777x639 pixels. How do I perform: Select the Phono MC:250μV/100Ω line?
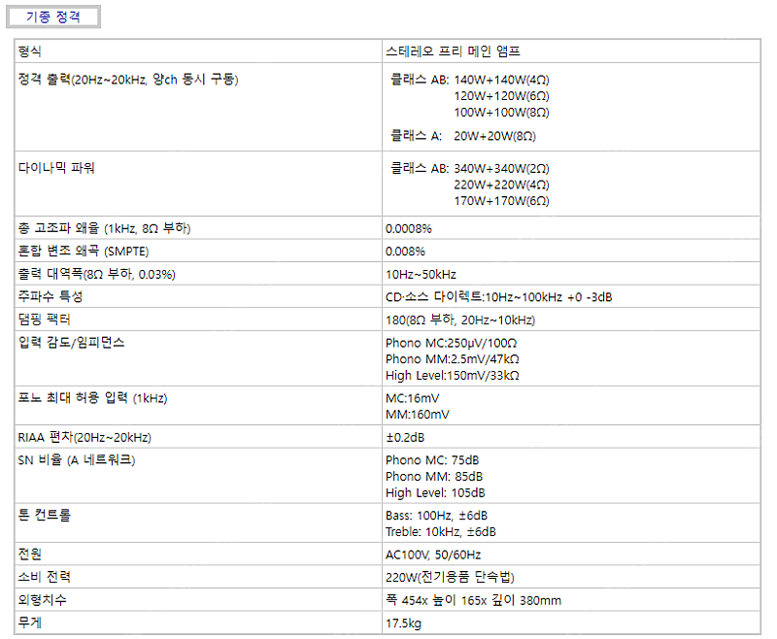coord(452,343)
